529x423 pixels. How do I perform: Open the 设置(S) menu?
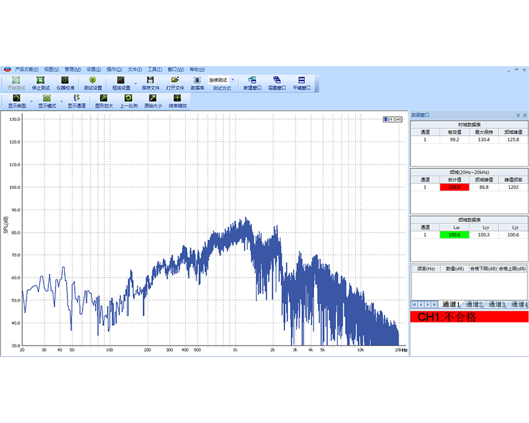click(94, 69)
